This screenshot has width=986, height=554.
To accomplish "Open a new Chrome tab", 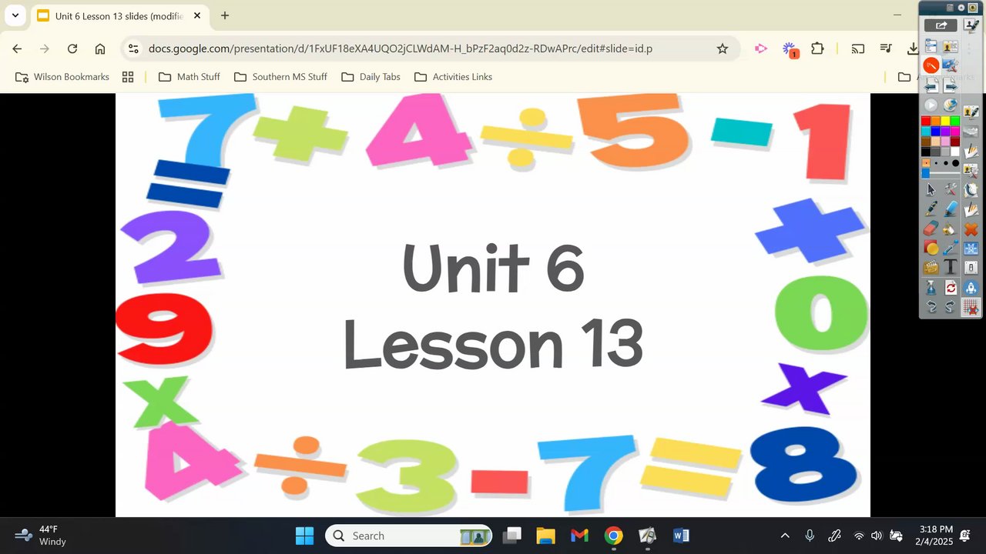I will pos(225,15).
